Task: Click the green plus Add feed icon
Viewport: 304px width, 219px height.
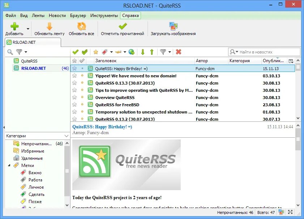Action: 14,26
